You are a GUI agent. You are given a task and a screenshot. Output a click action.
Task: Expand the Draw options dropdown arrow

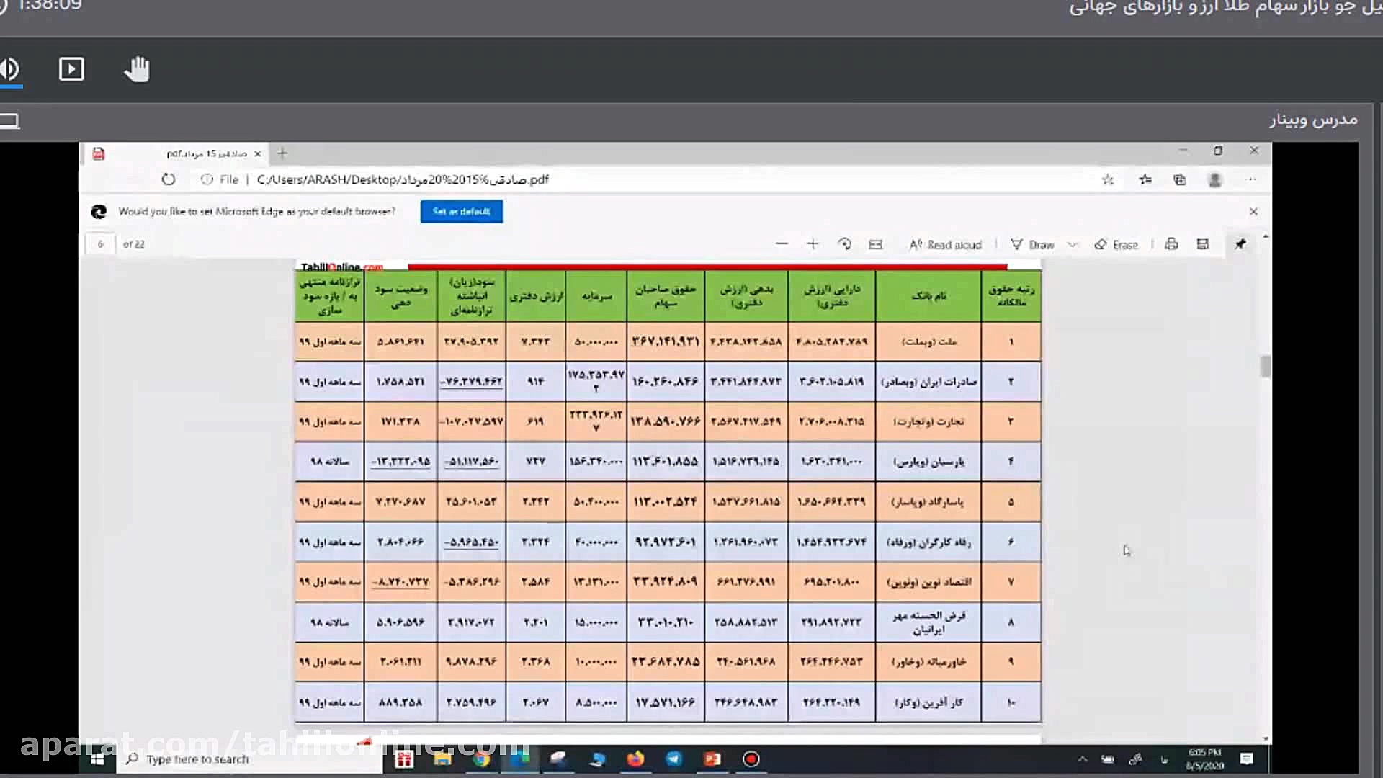[1073, 244]
